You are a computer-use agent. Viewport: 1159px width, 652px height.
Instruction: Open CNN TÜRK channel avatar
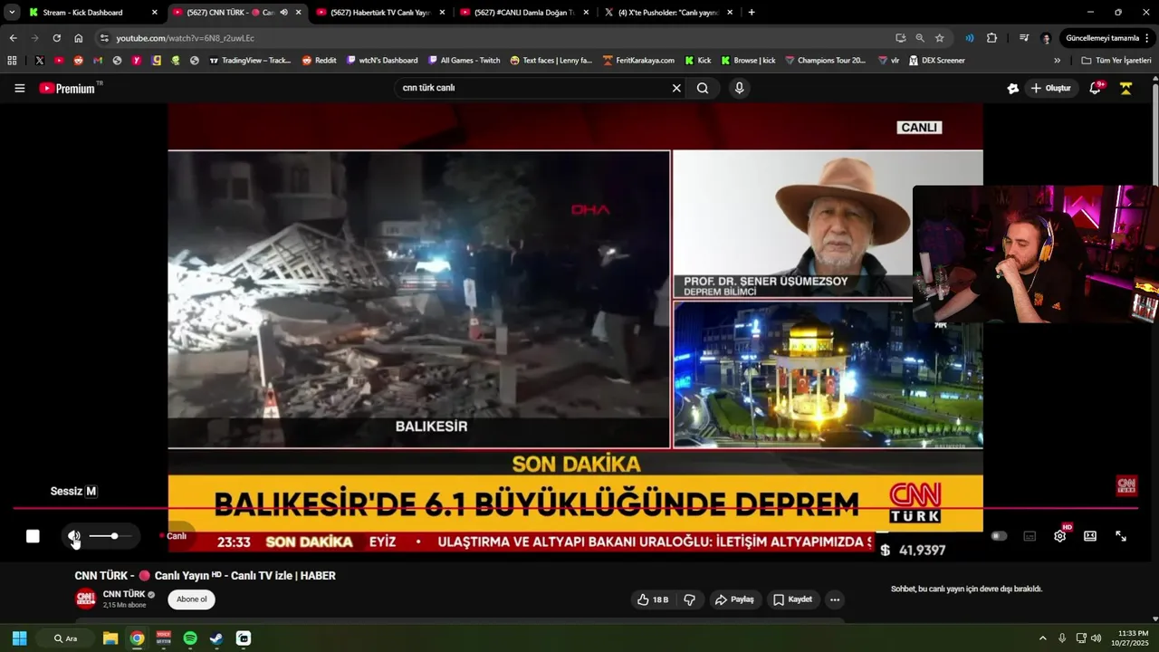coord(85,599)
